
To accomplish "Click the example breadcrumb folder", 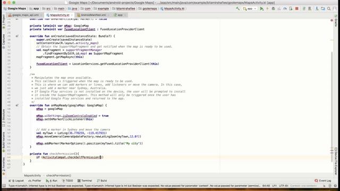I will coord(101,8).
